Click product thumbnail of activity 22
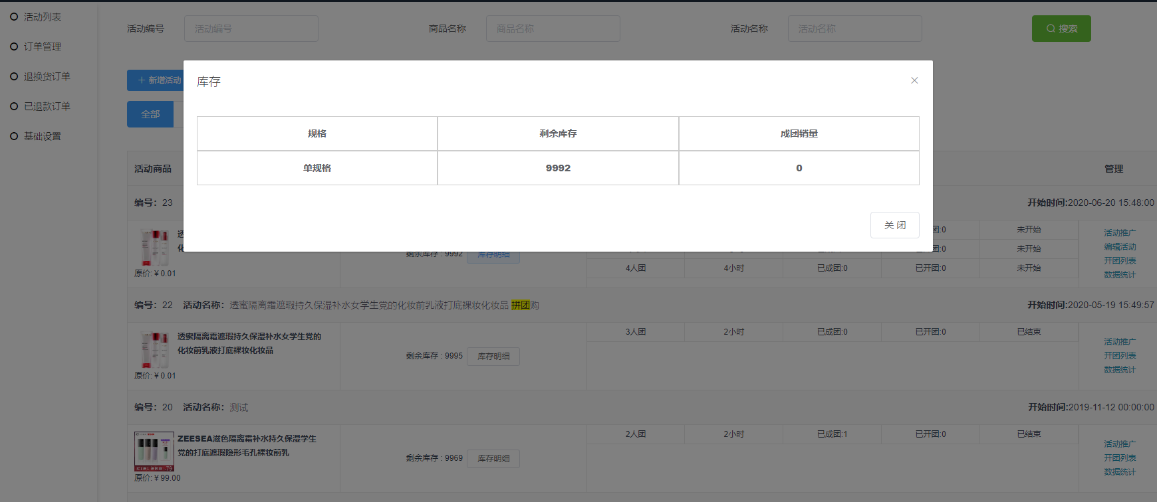The width and height of the screenshot is (1157, 502). tap(154, 350)
